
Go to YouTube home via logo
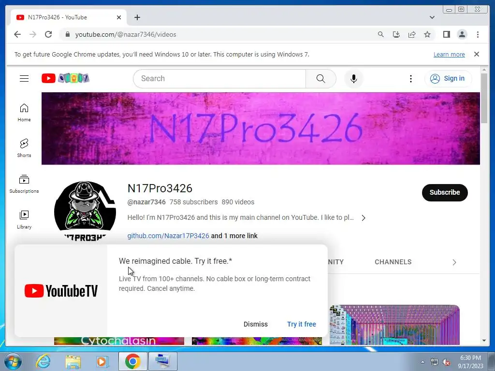65,78
